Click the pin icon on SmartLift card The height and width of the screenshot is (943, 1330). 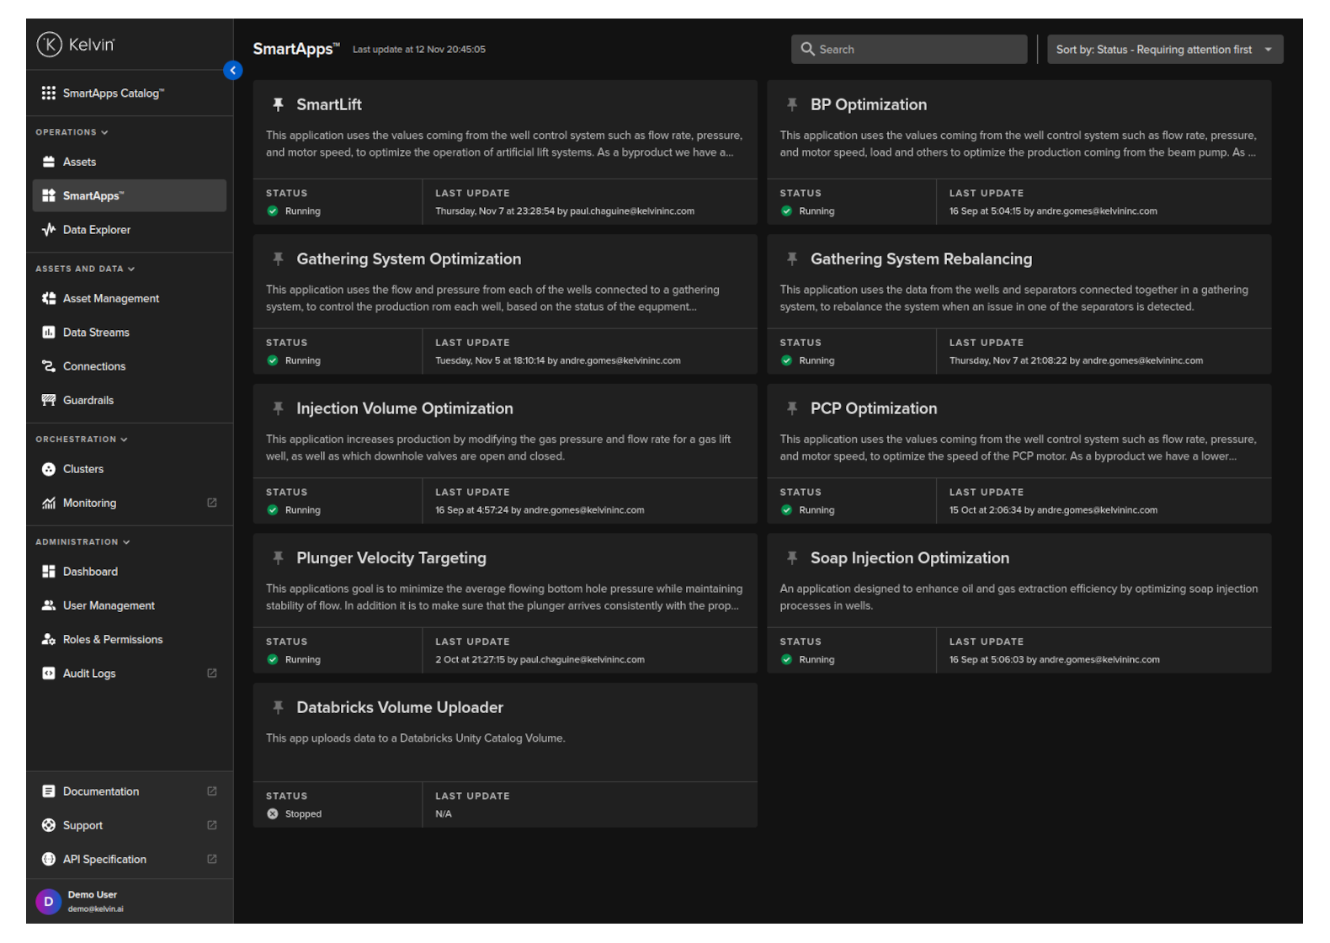click(278, 104)
